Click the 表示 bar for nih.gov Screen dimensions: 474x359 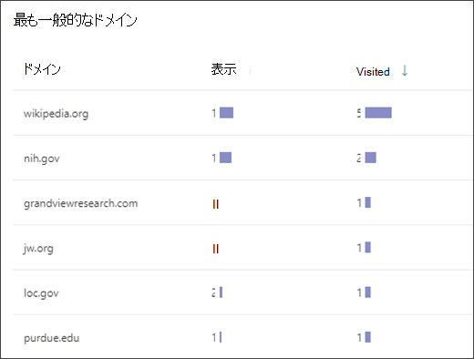coord(225,158)
